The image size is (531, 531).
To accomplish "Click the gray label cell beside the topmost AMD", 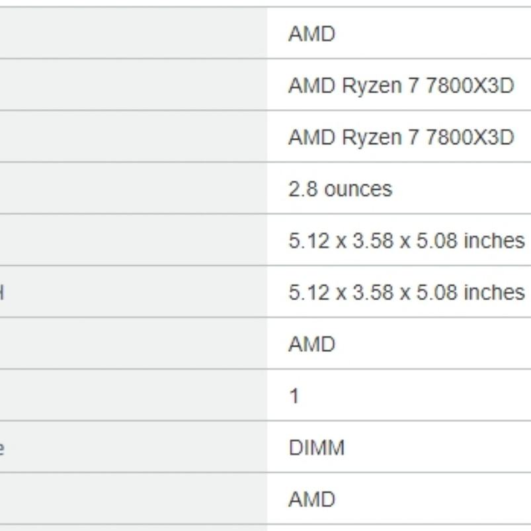I will coord(132,34).
